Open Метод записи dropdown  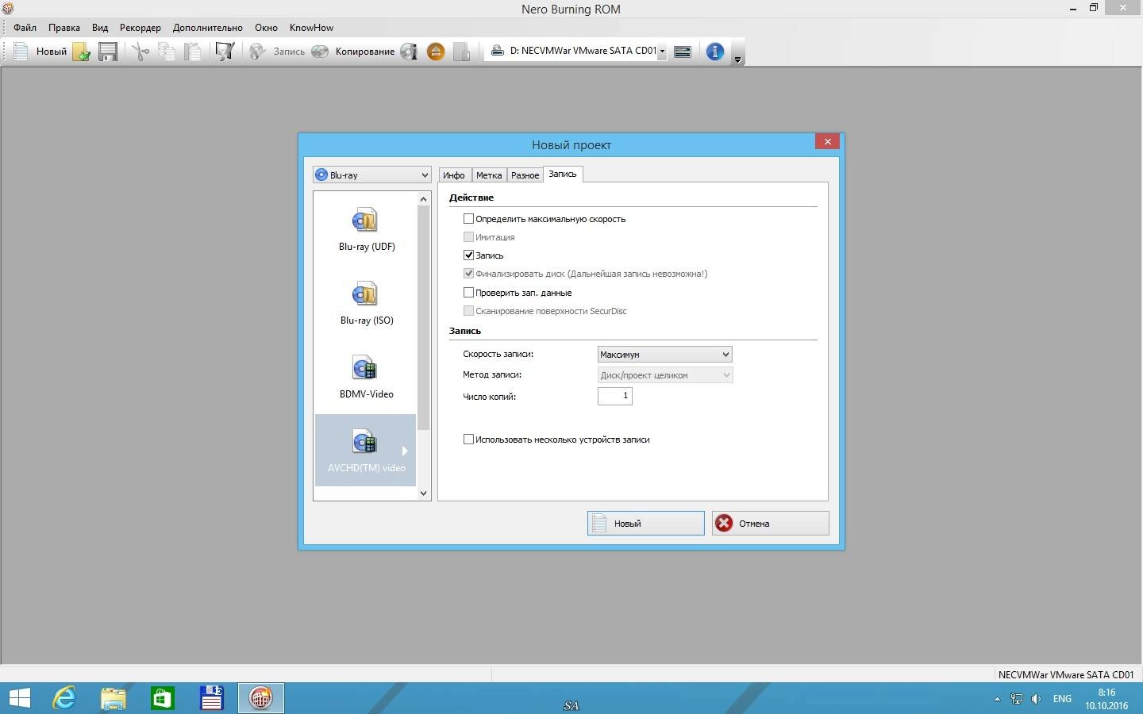tap(665, 375)
